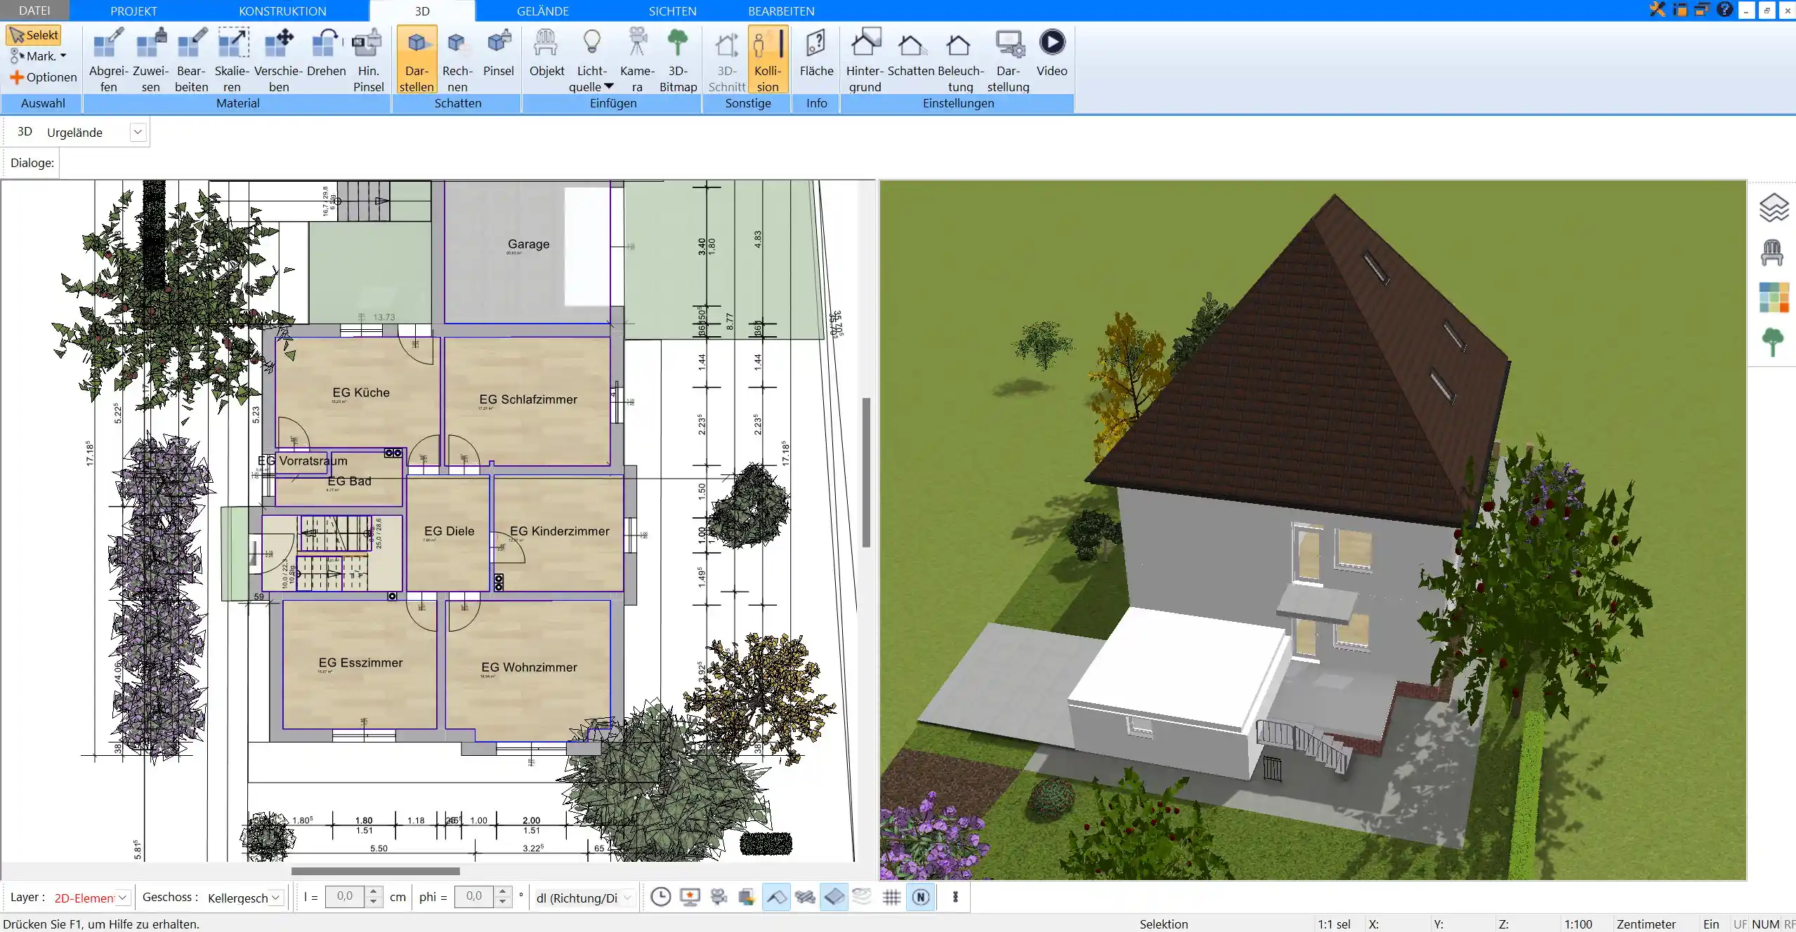Toggle the grid display button
This screenshot has width=1796, height=932.
[x=891, y=896]
